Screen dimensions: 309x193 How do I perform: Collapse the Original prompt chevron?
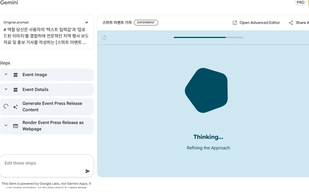pos(87,23)
